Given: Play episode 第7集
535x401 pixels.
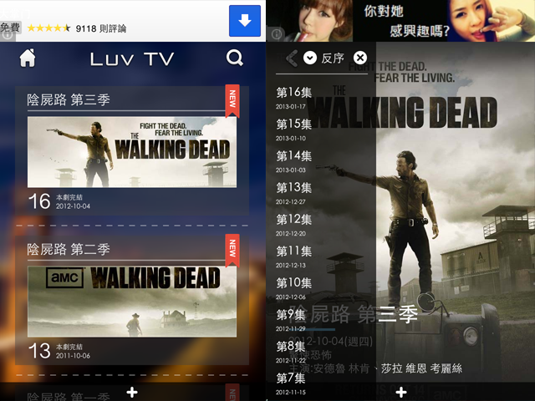Looking at the screenshot, I should click(291, 378).
